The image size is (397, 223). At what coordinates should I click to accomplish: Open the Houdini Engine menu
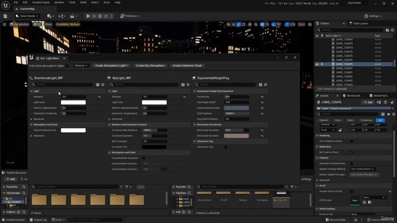tap(41, 2)
